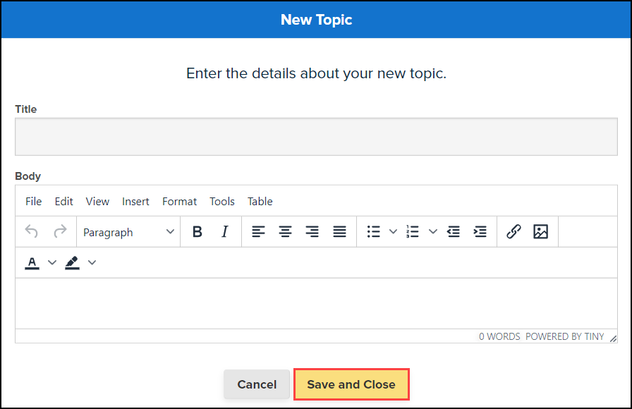Insert a numbered list
Viewport: 632px width, 409px height.
[413, 231]
